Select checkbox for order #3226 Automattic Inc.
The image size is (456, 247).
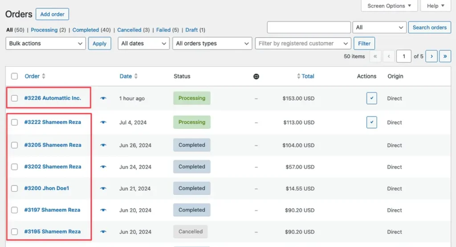(15, 98)
